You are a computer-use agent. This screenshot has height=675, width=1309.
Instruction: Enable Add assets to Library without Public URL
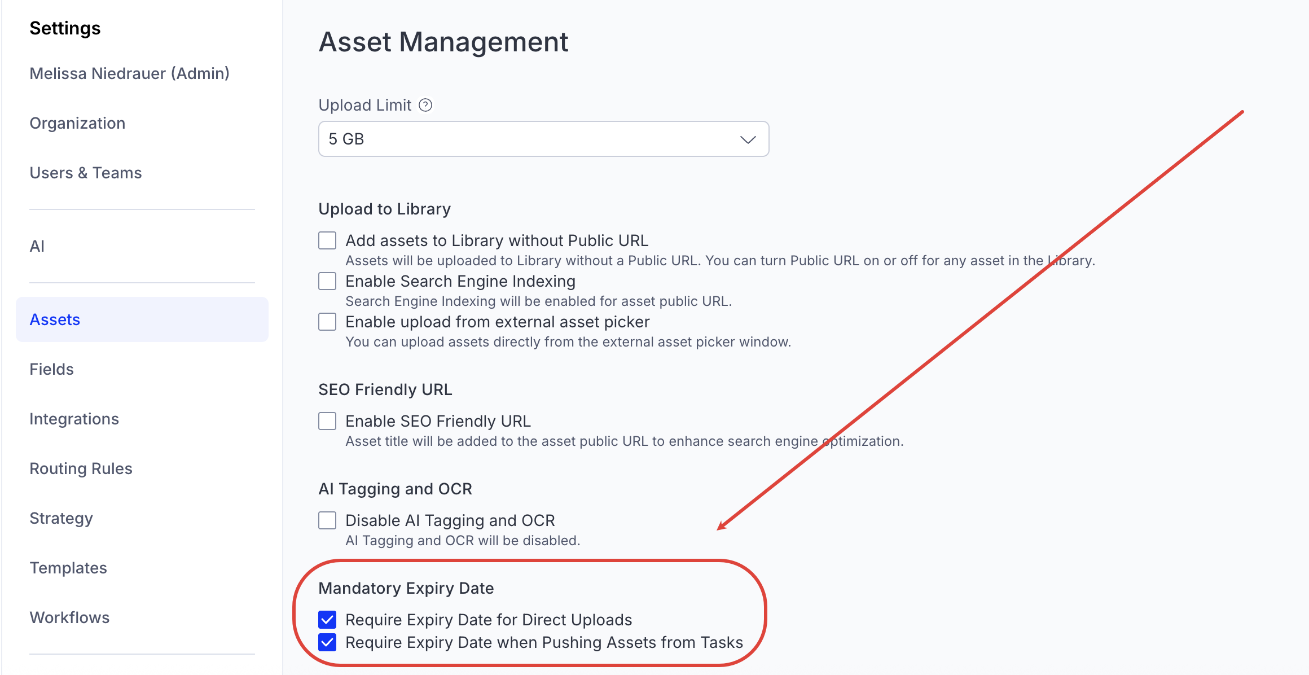[327, 240]
